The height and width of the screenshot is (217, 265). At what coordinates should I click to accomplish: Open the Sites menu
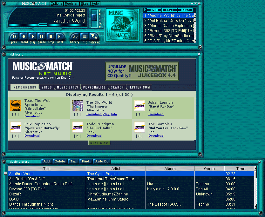(x=85, y=3)
